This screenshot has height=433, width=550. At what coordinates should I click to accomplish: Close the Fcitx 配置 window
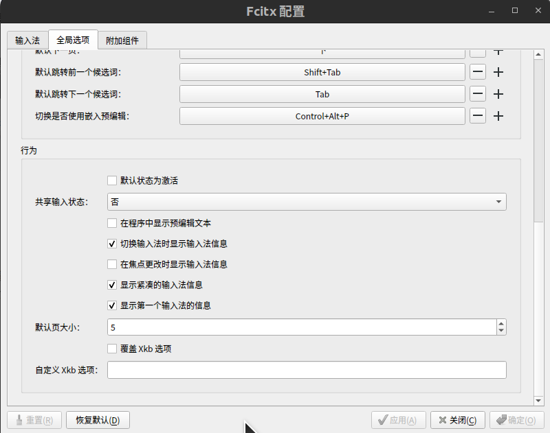click(538, 10)
